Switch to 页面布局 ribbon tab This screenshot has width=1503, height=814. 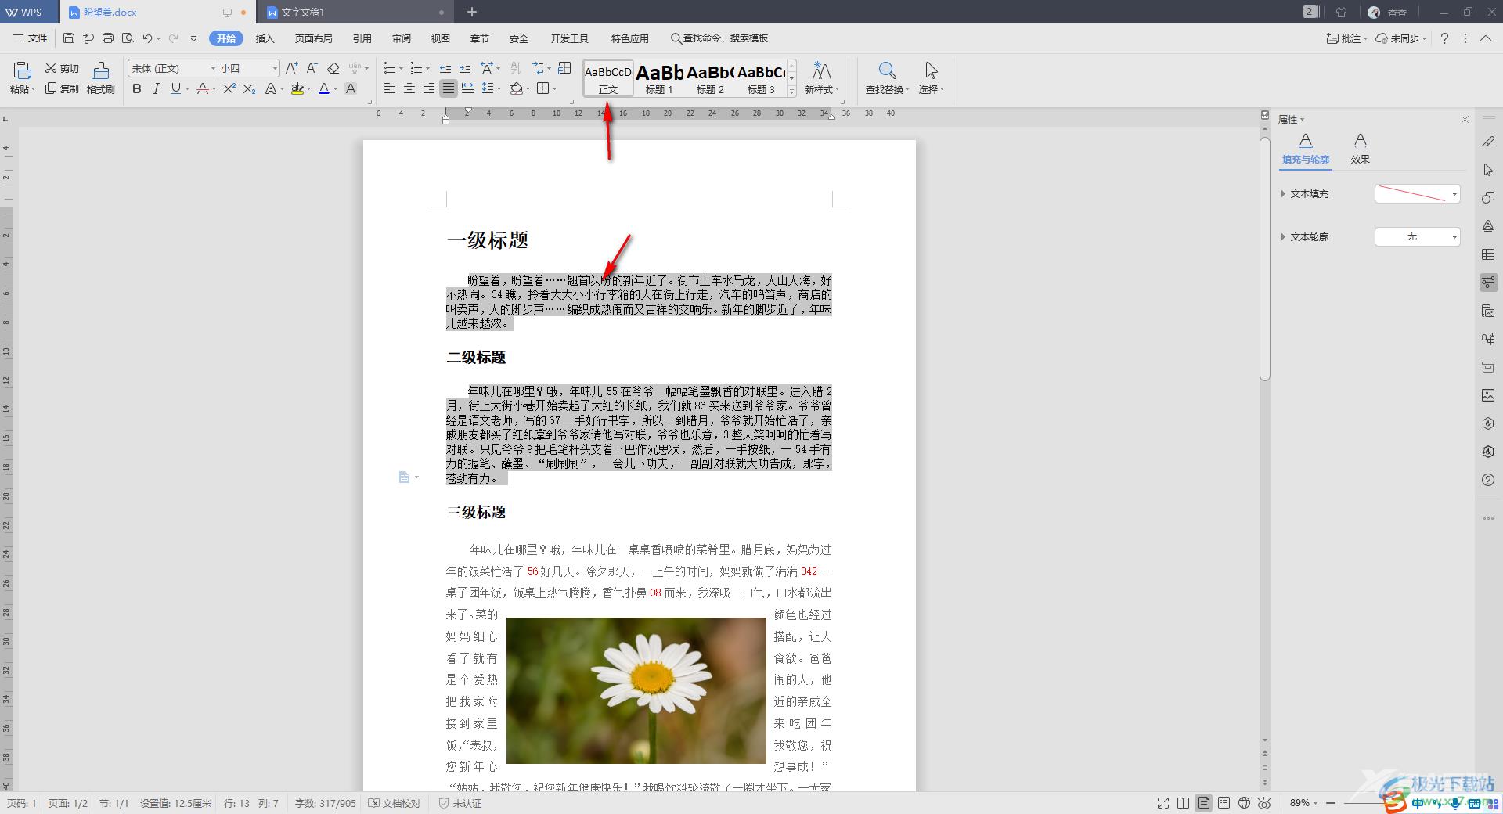coord(313,38)
